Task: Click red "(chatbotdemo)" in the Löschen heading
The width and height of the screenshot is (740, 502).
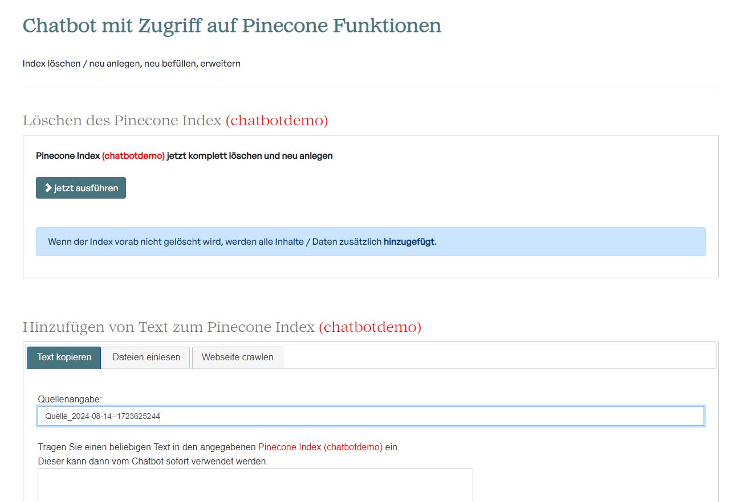Action: coord(277,121)
